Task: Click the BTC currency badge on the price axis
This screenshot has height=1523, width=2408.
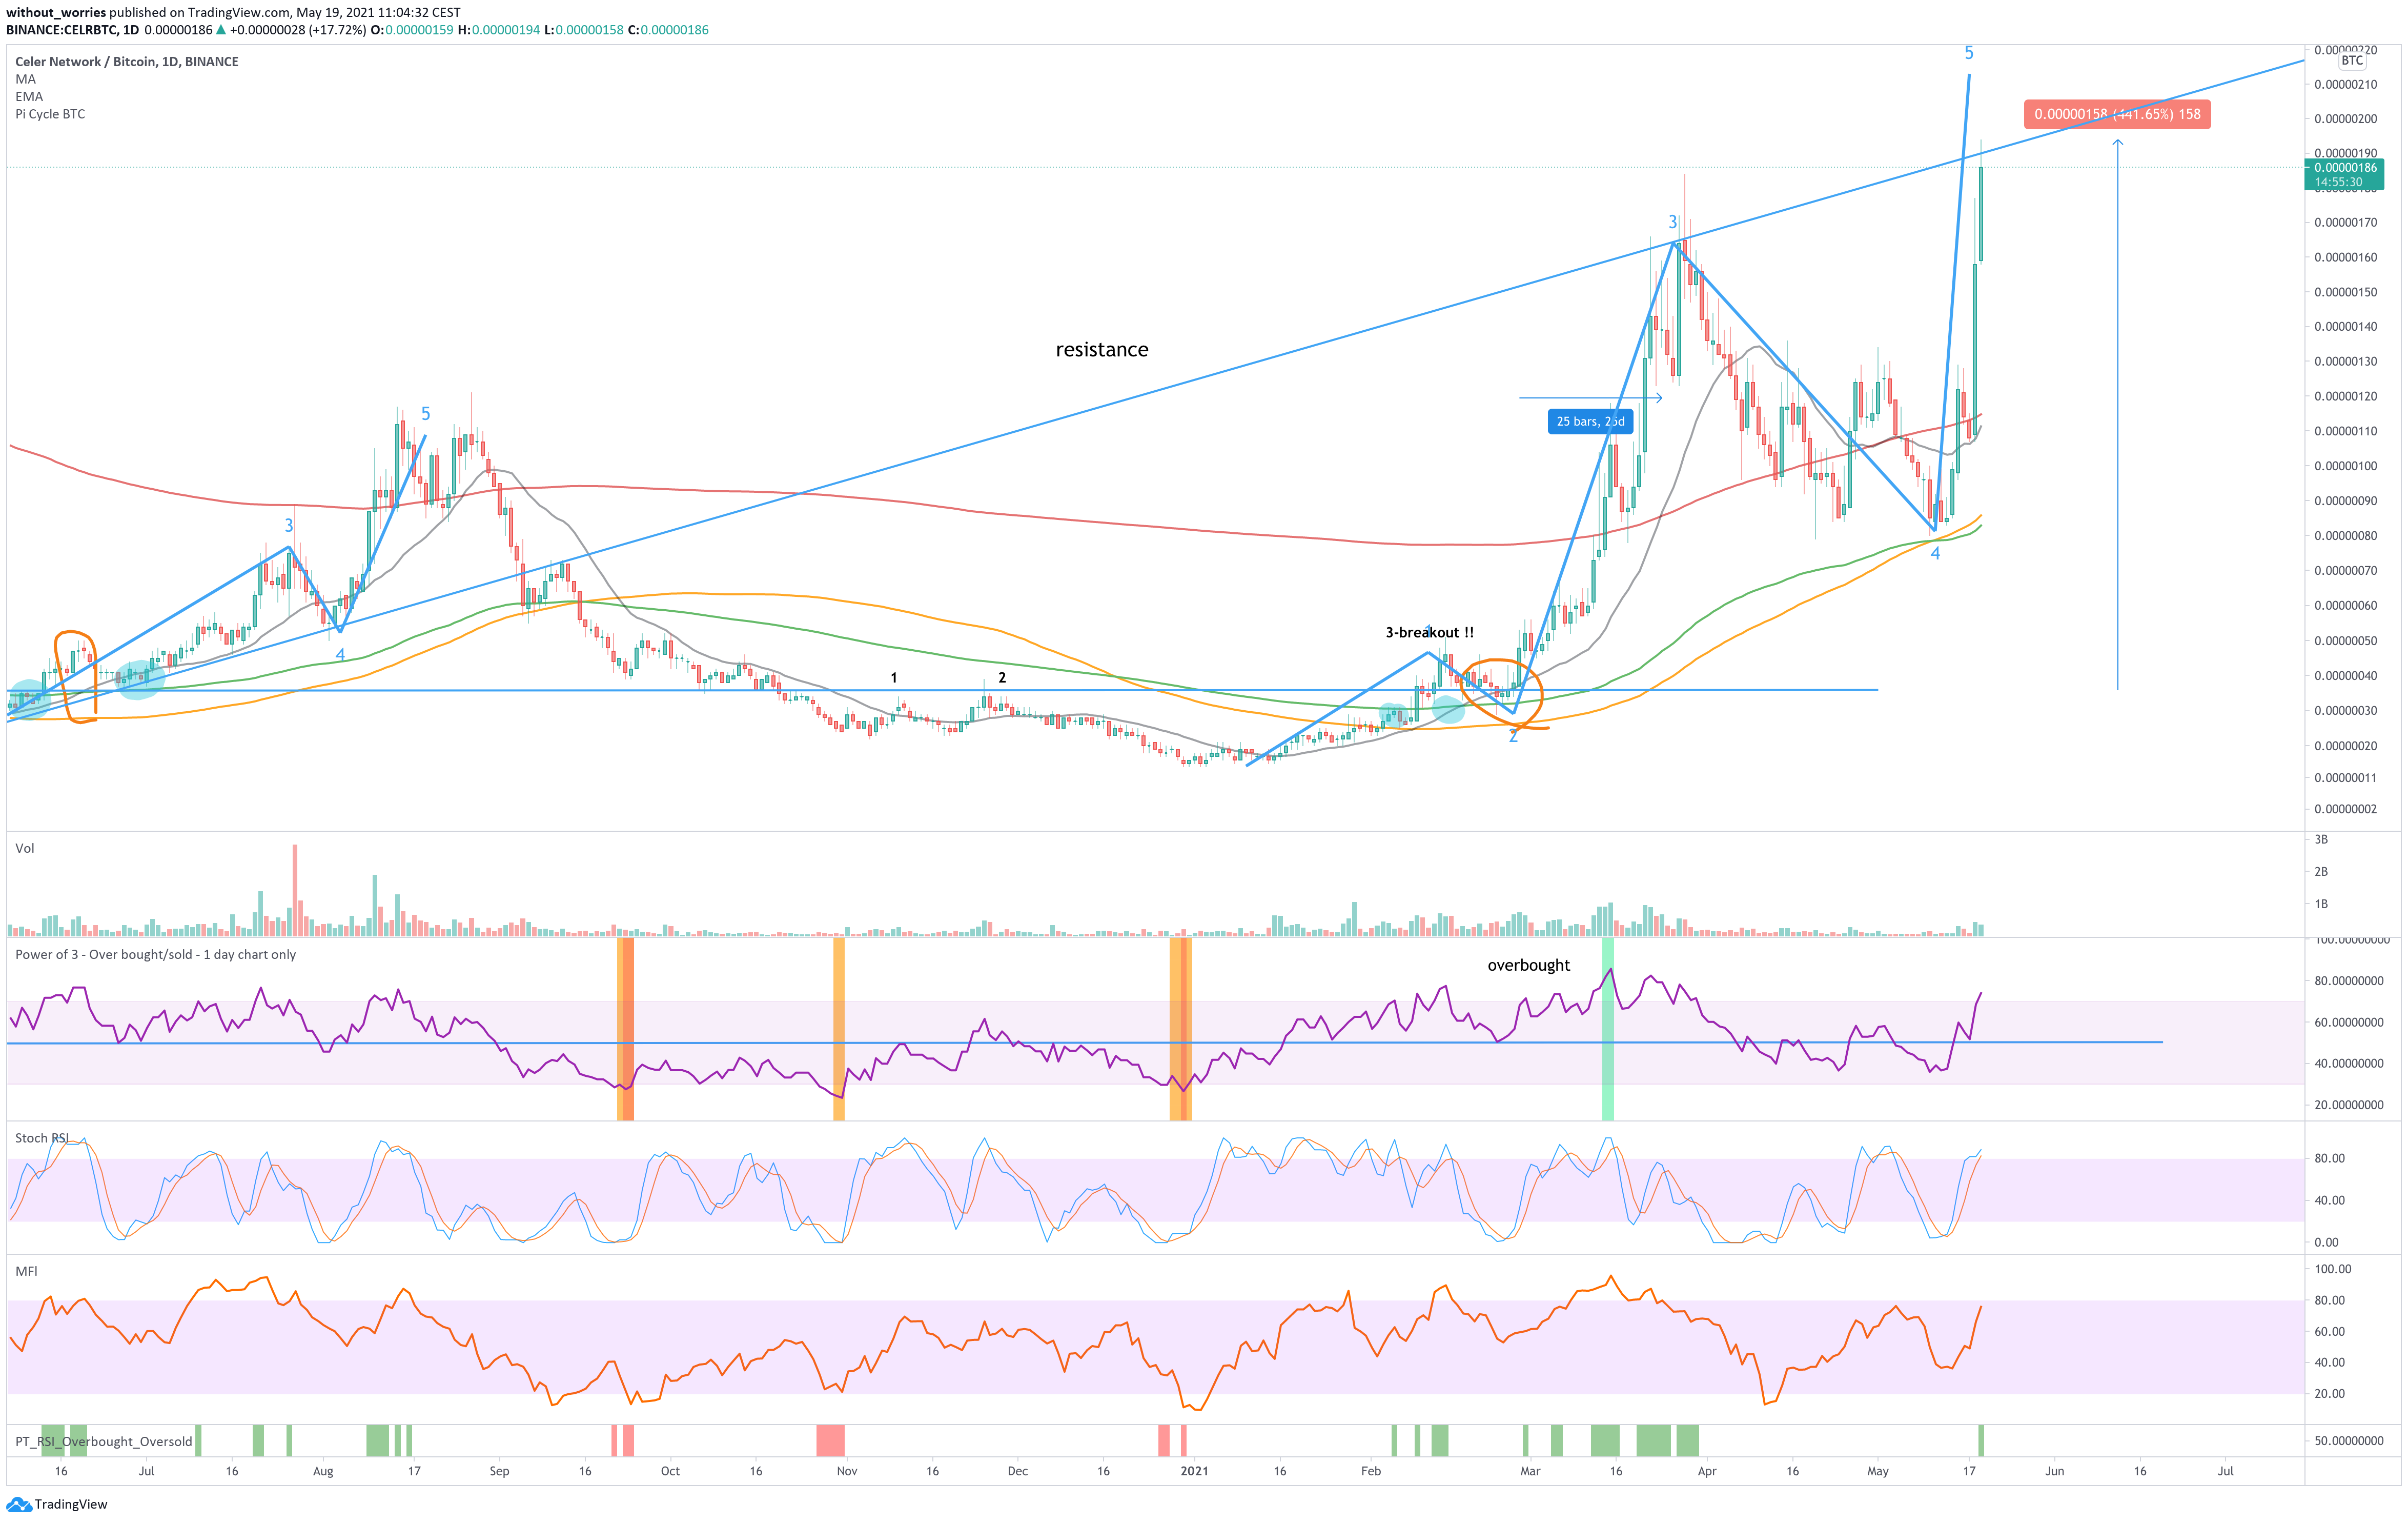Action: tap(2352, 60)
